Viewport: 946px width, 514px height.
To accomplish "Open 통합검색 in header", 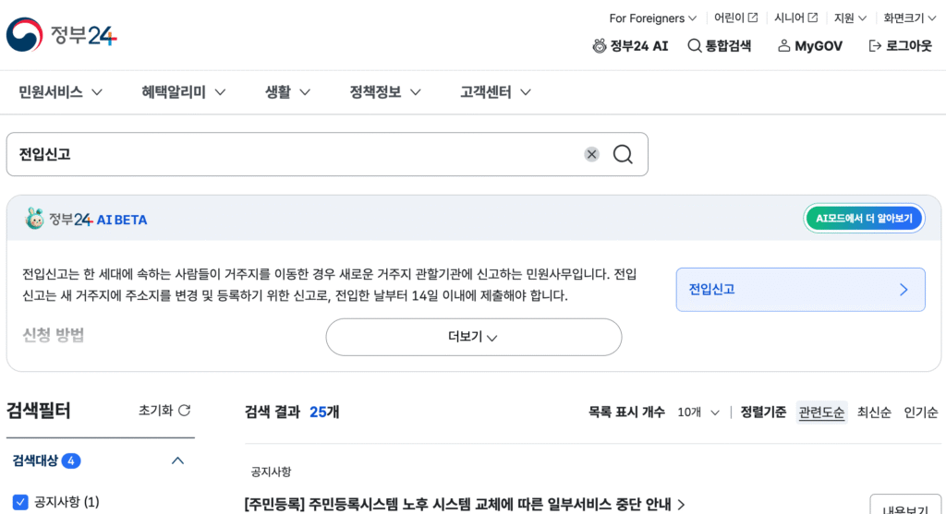I will 719,46.
